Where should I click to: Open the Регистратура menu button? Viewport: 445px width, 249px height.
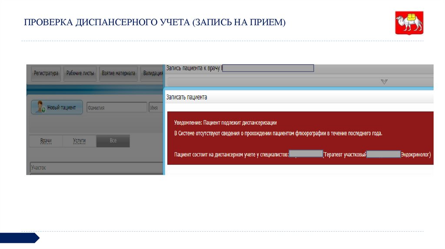click(46, 73)
